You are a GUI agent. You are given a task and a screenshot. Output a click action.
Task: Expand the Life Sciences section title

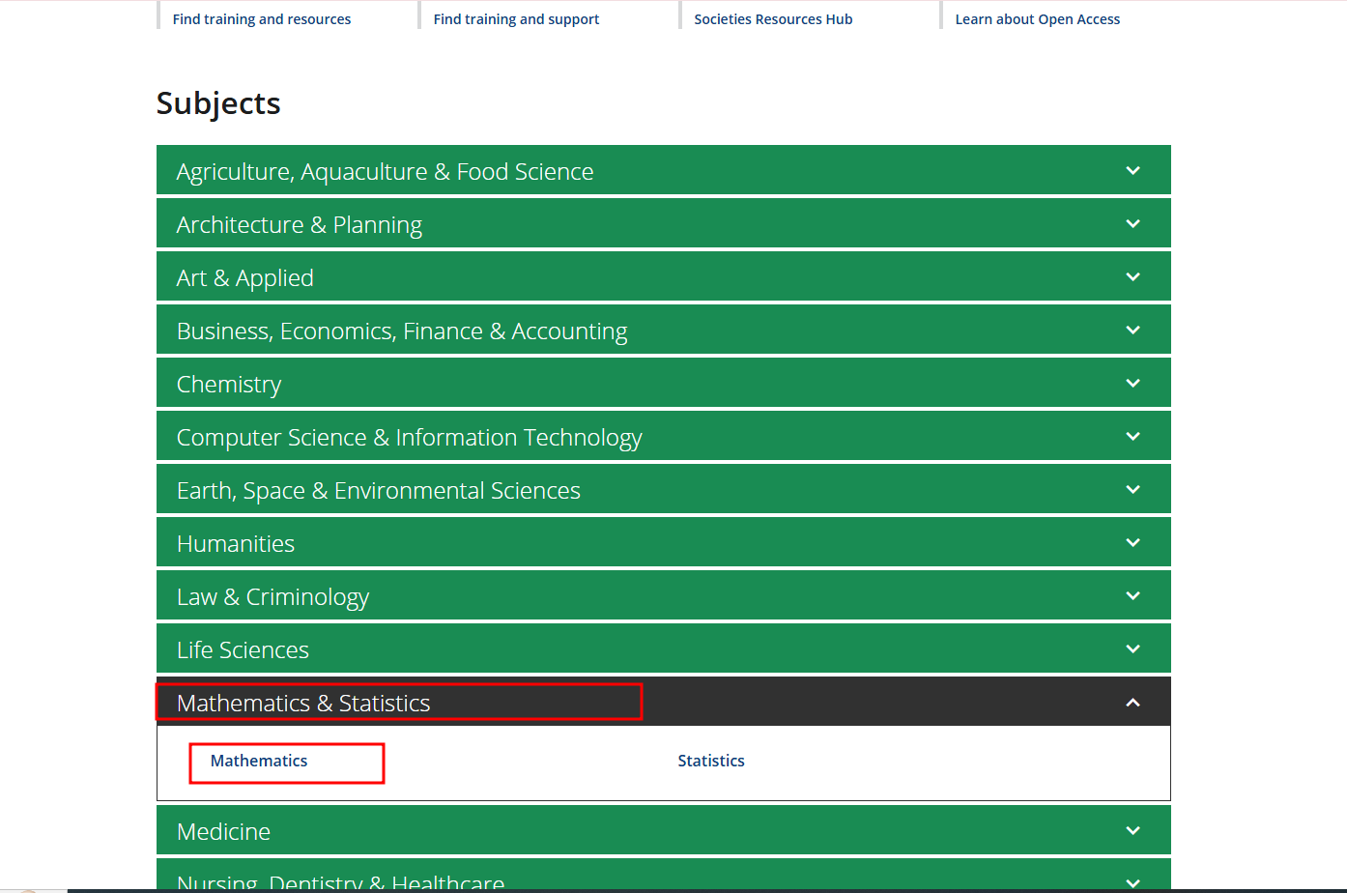[243, 649]
